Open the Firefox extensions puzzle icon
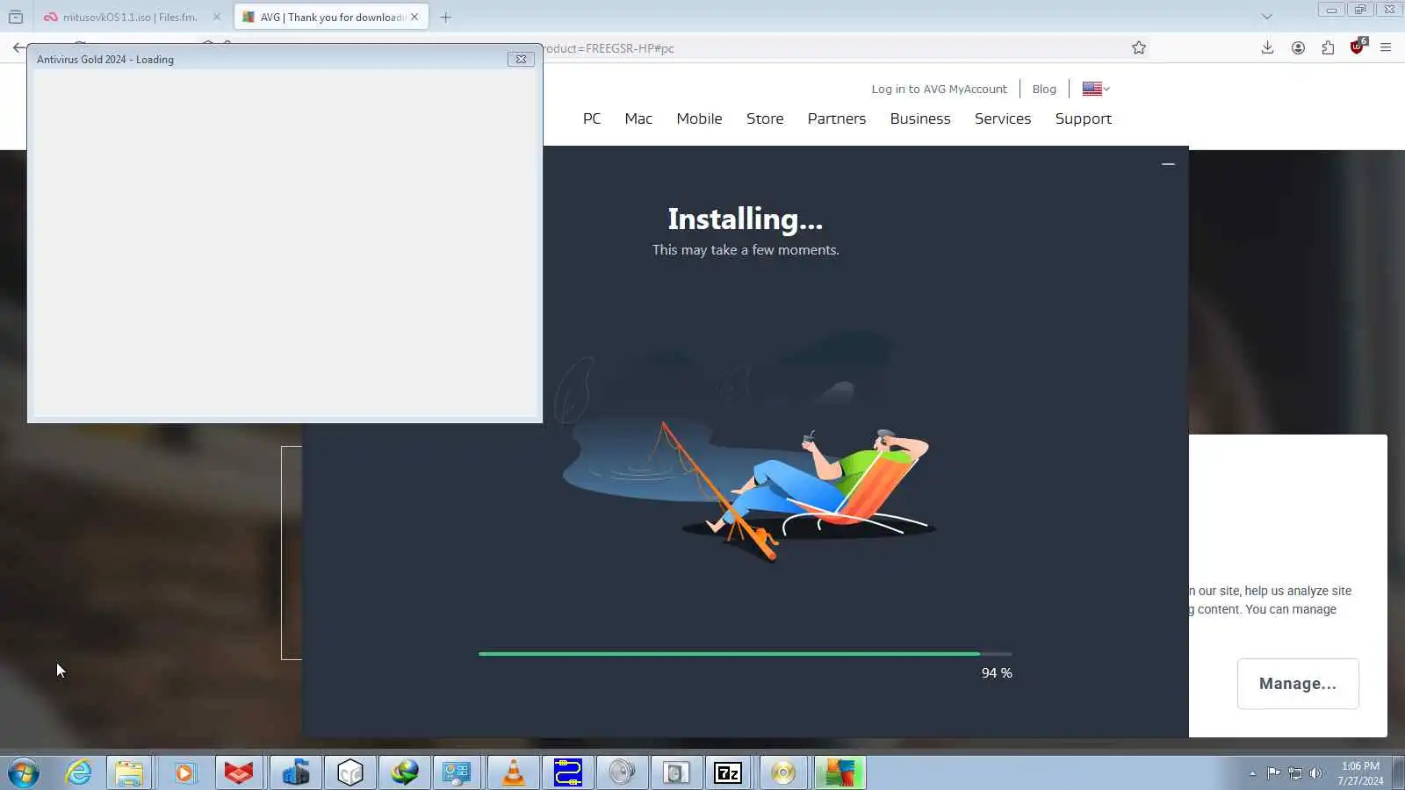Image resolution: width=1405 pixels, height=790 pixels. tap(1328, 47)
